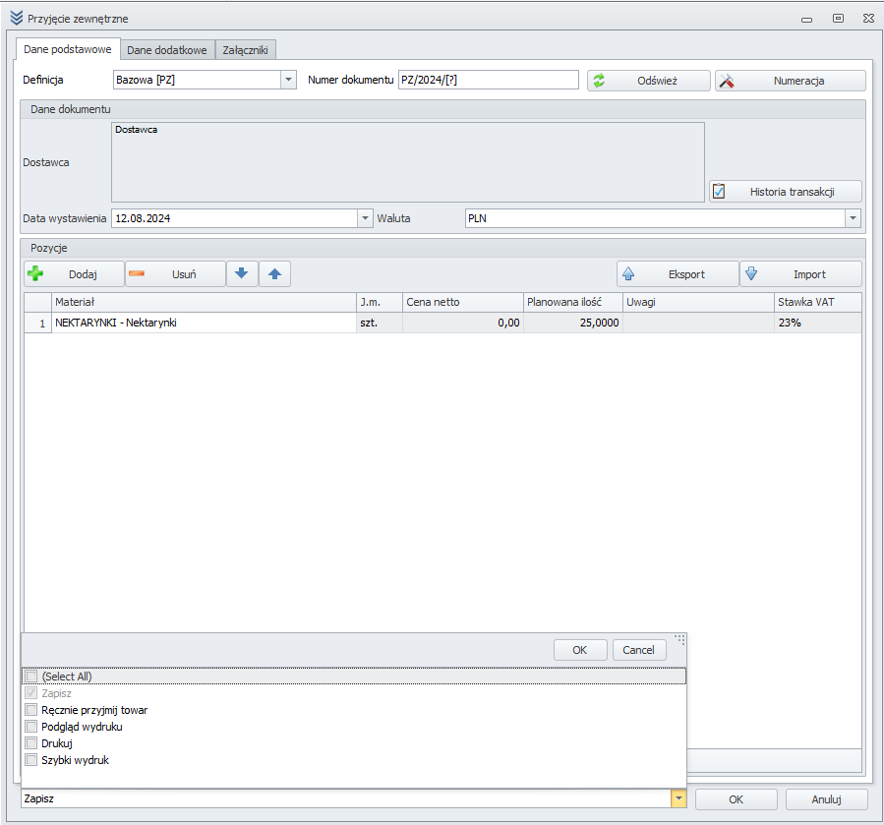Maximize the Przyjęcie zewnętrzne window
Viewport: 884px width, 825px height.
coord(839,19)
